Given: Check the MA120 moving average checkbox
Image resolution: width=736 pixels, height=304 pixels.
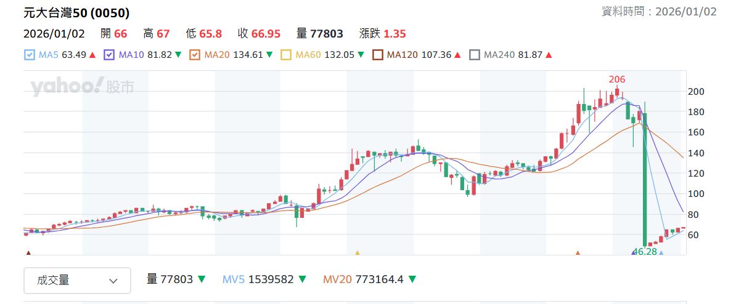Looking at the screenshot, I should point(377,55).
